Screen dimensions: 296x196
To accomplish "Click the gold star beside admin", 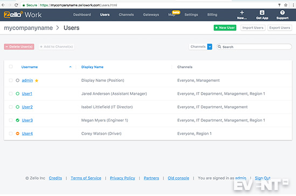I will click(37, 81).
